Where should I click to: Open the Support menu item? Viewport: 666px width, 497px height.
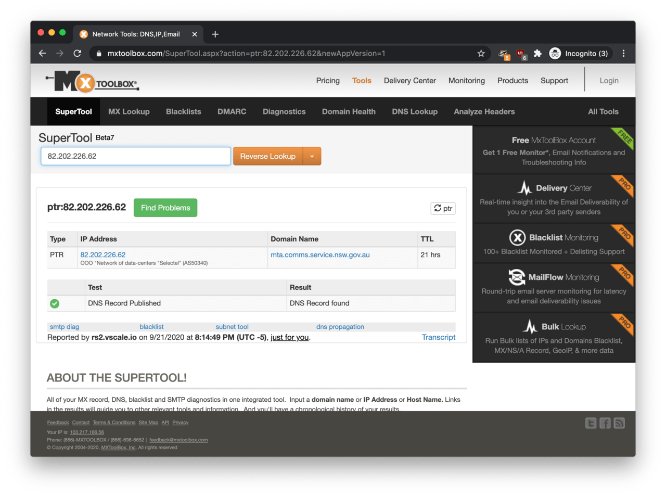point(554,81)
